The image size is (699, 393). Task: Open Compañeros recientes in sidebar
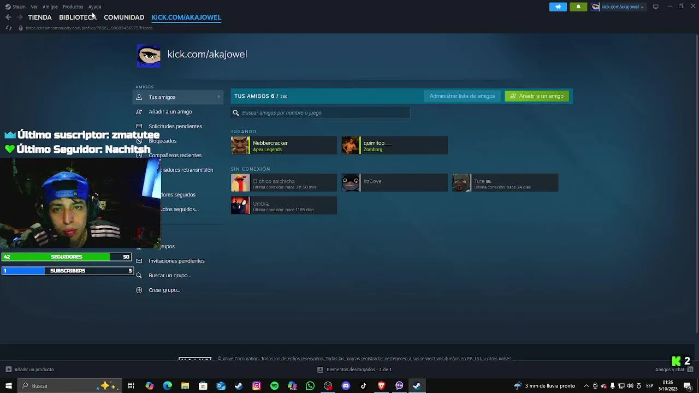(x=175, y=156)
